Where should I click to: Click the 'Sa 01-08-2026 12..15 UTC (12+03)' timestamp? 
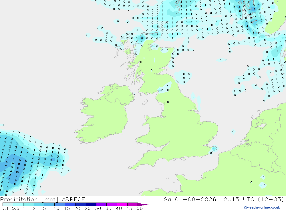tap(224, 199)
